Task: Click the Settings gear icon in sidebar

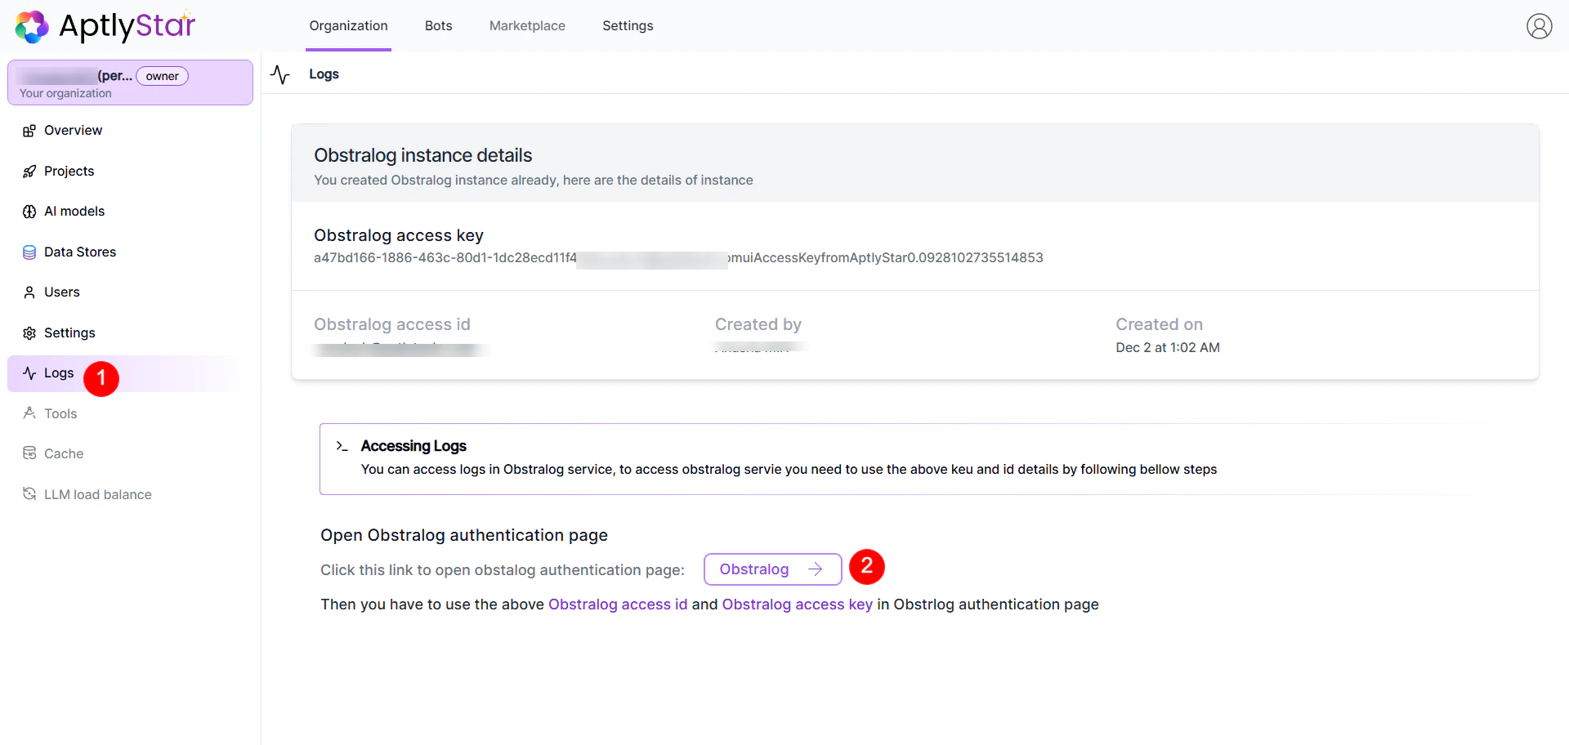Action: [29, 332]
